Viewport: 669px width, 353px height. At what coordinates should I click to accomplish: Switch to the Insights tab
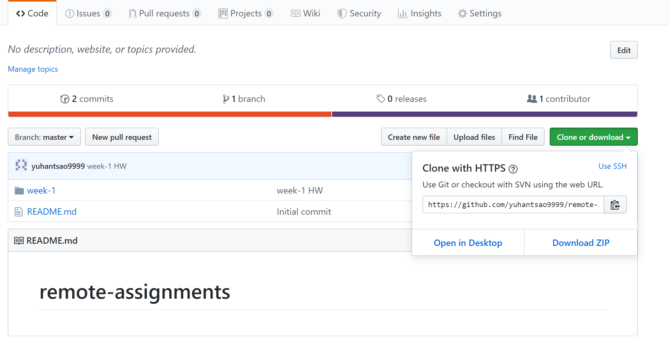pyautogui.click(x=420, y=14)
